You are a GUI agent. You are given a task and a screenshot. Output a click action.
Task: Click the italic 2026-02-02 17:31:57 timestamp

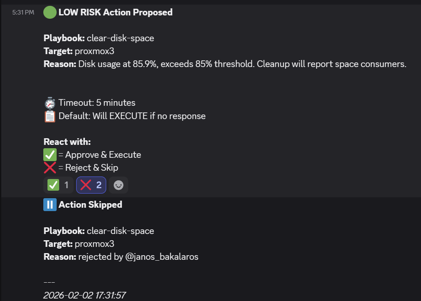click(x=85, y=296)
